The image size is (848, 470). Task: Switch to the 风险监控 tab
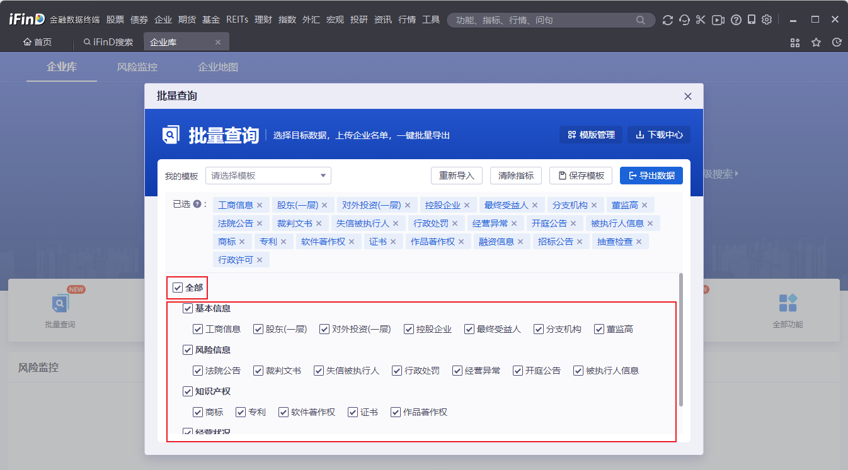[x=137, y=67]
